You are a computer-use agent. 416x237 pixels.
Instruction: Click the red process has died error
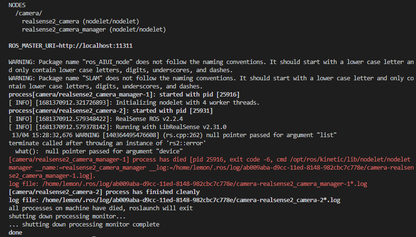point(211,168)
